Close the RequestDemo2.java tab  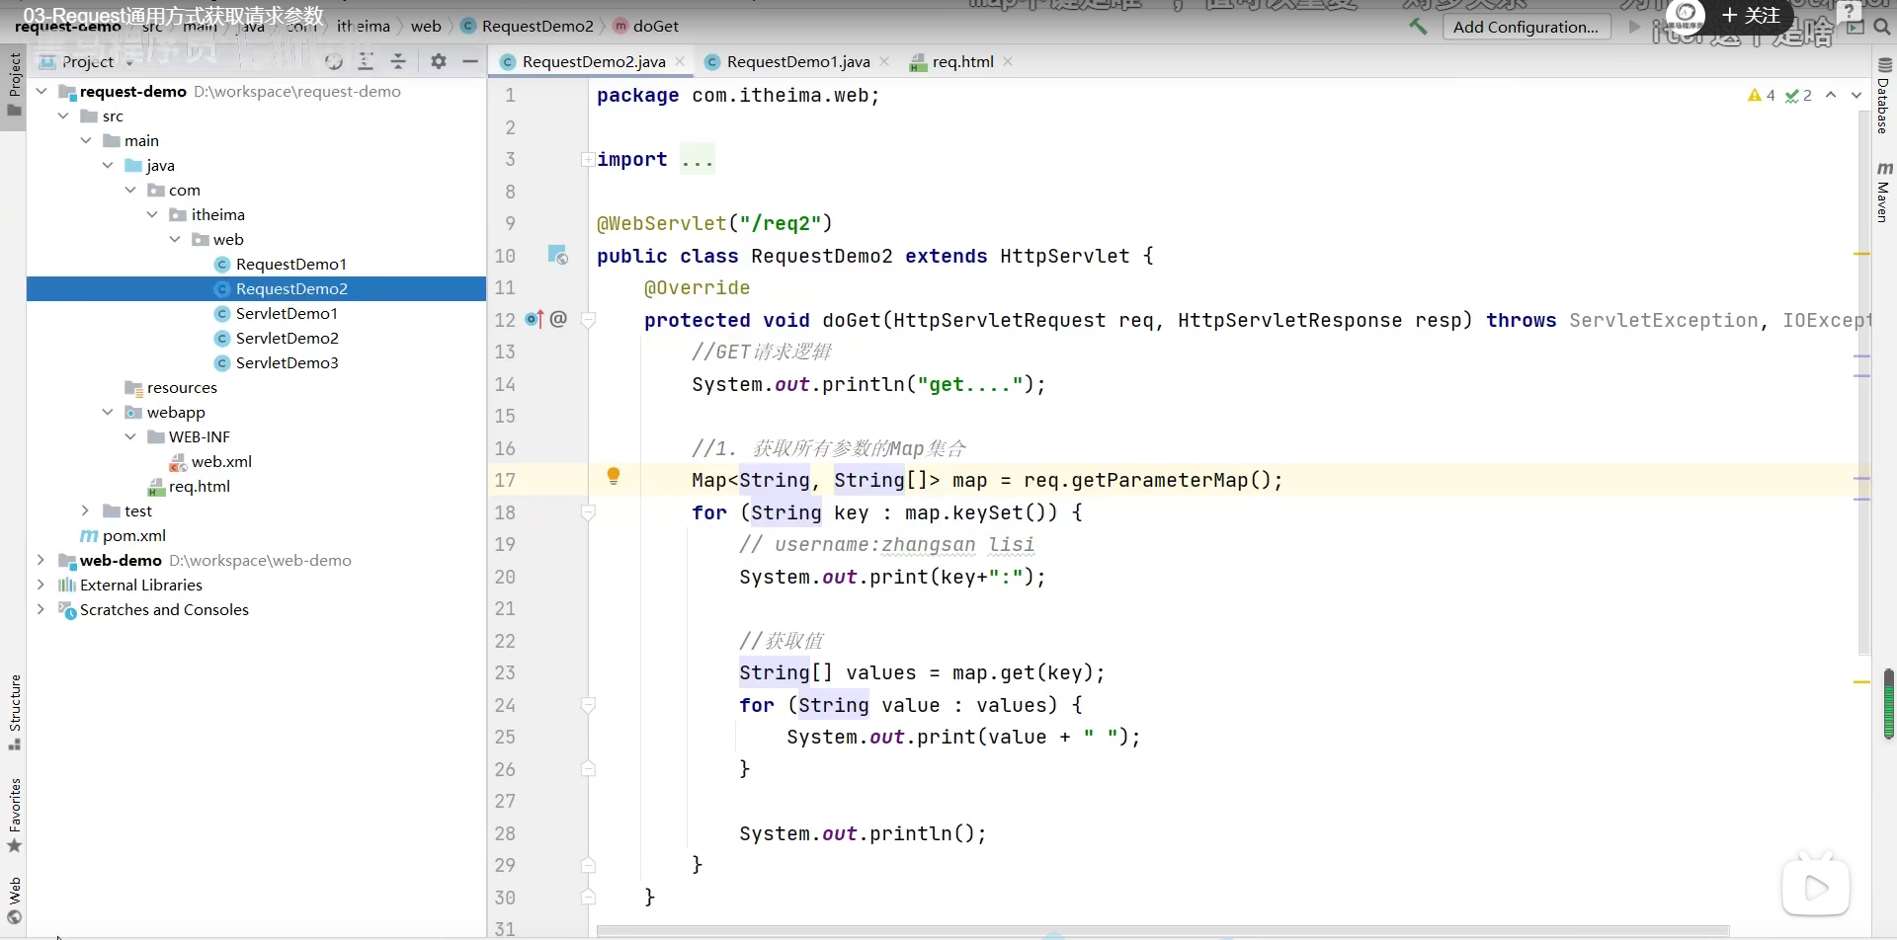tap(680, 61)
